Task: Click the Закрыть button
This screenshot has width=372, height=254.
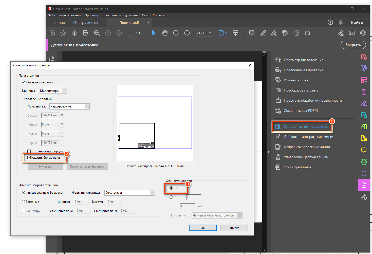Action: coord(353,45)
